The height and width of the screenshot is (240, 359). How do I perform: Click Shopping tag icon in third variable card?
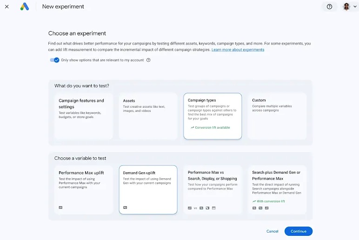pos(207,208)
